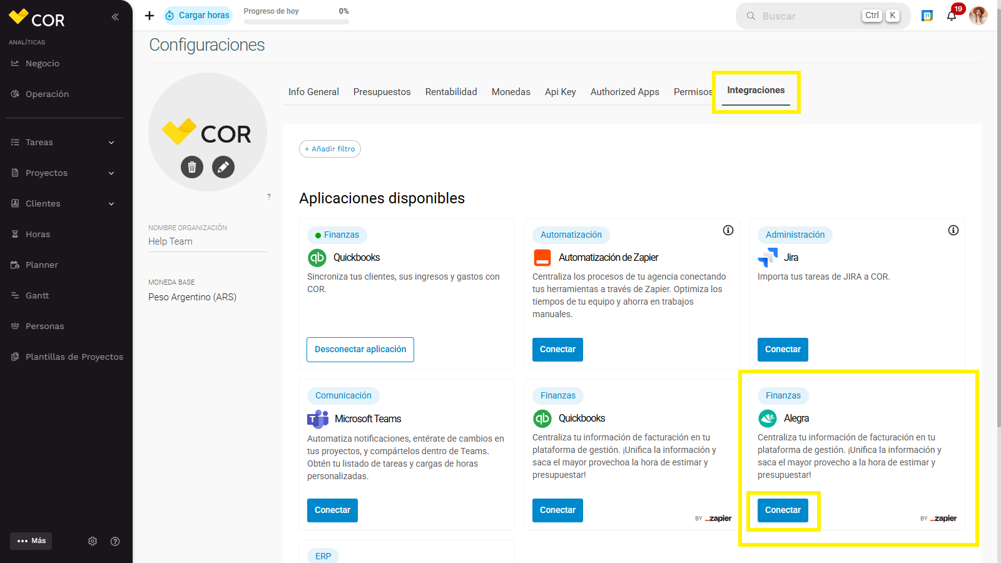This screenshot has width=1001, height=563.
Task: Select the Integraciones tab
Action: (x=756, y=90)
